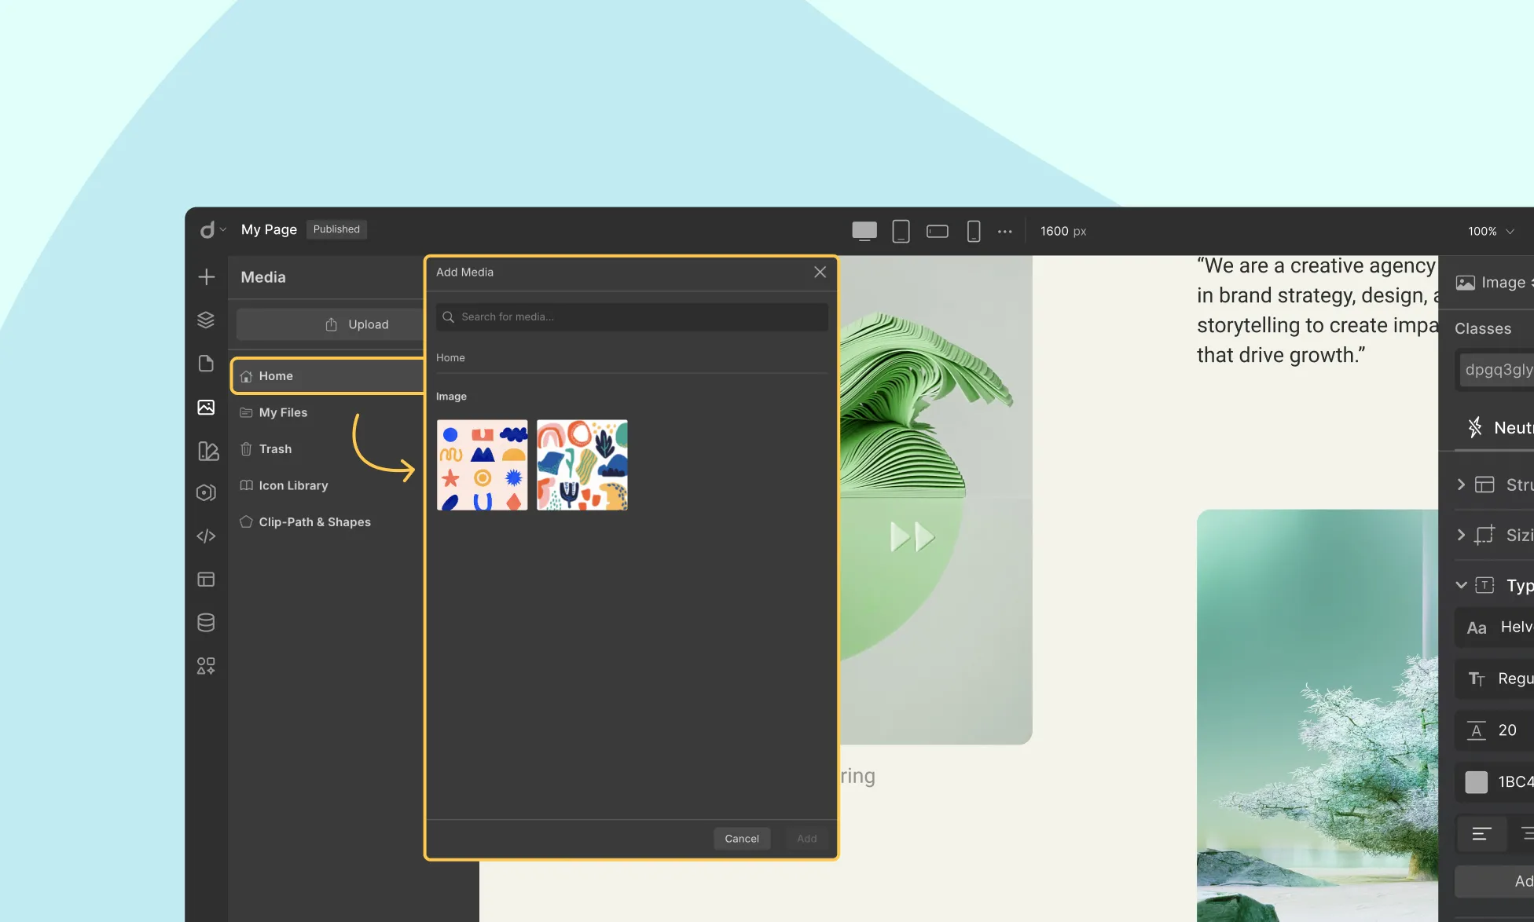Open more viewport options ellipsis
Image resolution: width=1534 pixels, height=922 pixels.
(1005, 232)
